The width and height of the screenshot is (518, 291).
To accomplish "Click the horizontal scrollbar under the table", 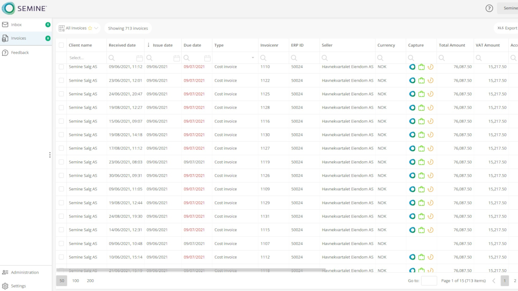I will [x=191, y=270].
